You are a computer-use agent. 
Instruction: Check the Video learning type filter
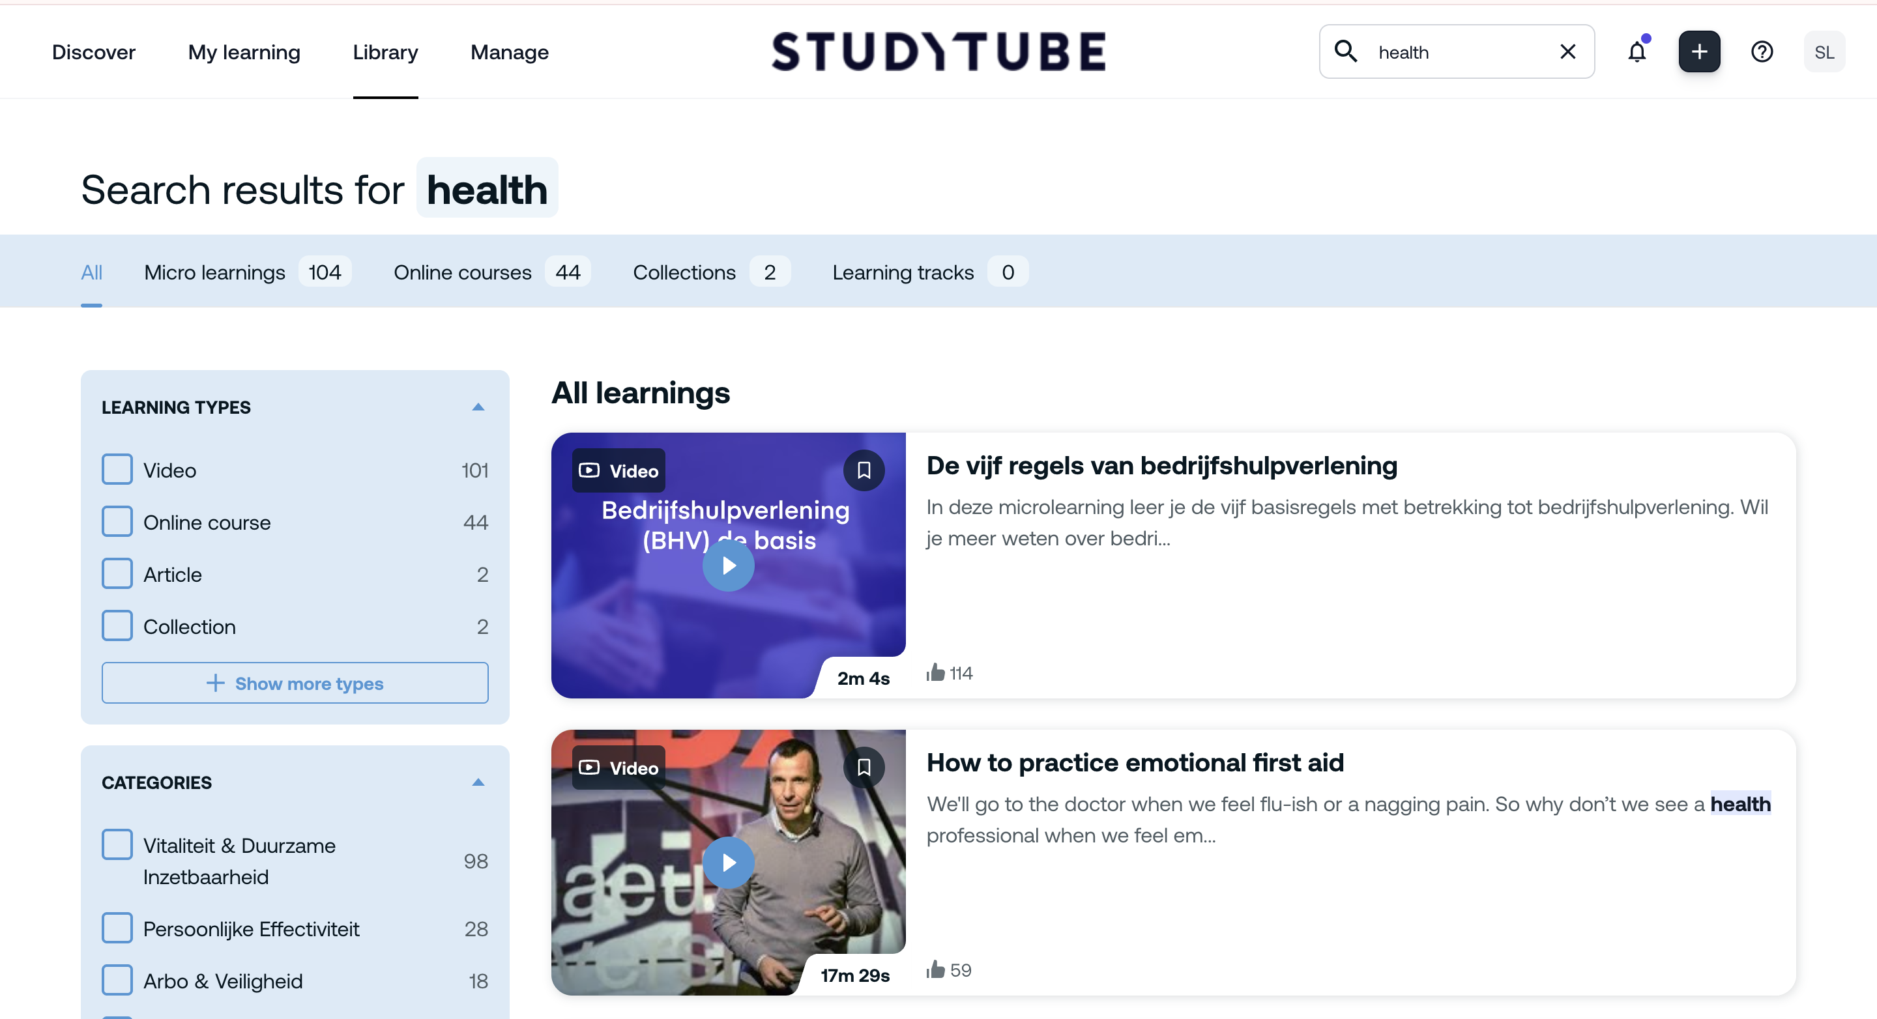[x=117, y=470]
